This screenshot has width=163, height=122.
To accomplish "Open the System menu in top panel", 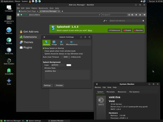I will point(25,1).
